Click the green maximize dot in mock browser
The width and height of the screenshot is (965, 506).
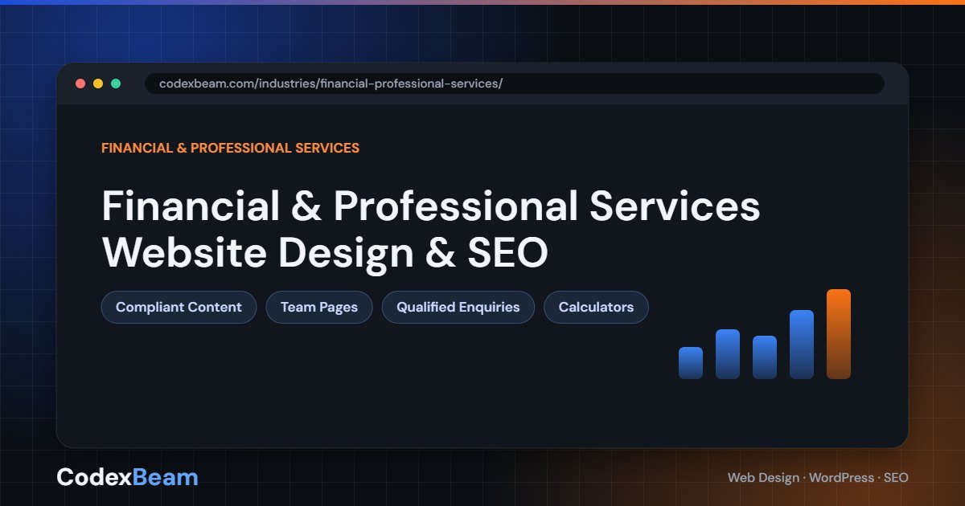[116, 84]
